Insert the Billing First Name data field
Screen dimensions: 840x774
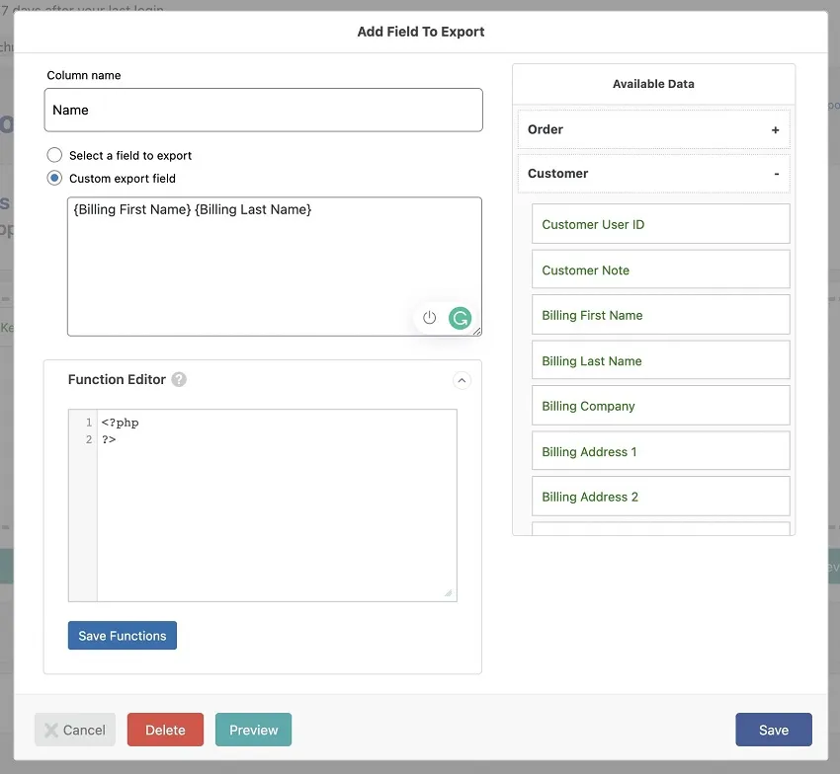pyautogui.click(x=660, y=314)
